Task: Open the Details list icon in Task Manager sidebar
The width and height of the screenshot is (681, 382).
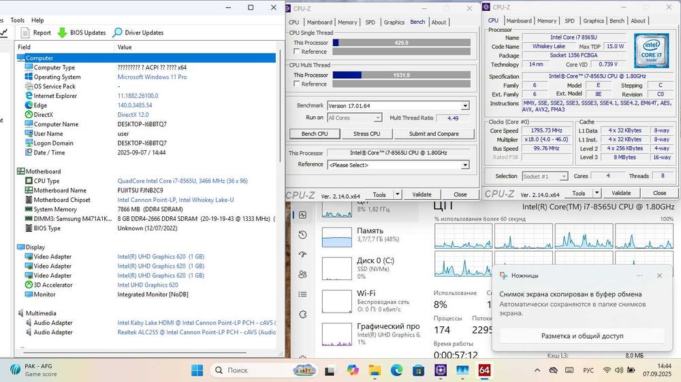Action: [303, 294]
